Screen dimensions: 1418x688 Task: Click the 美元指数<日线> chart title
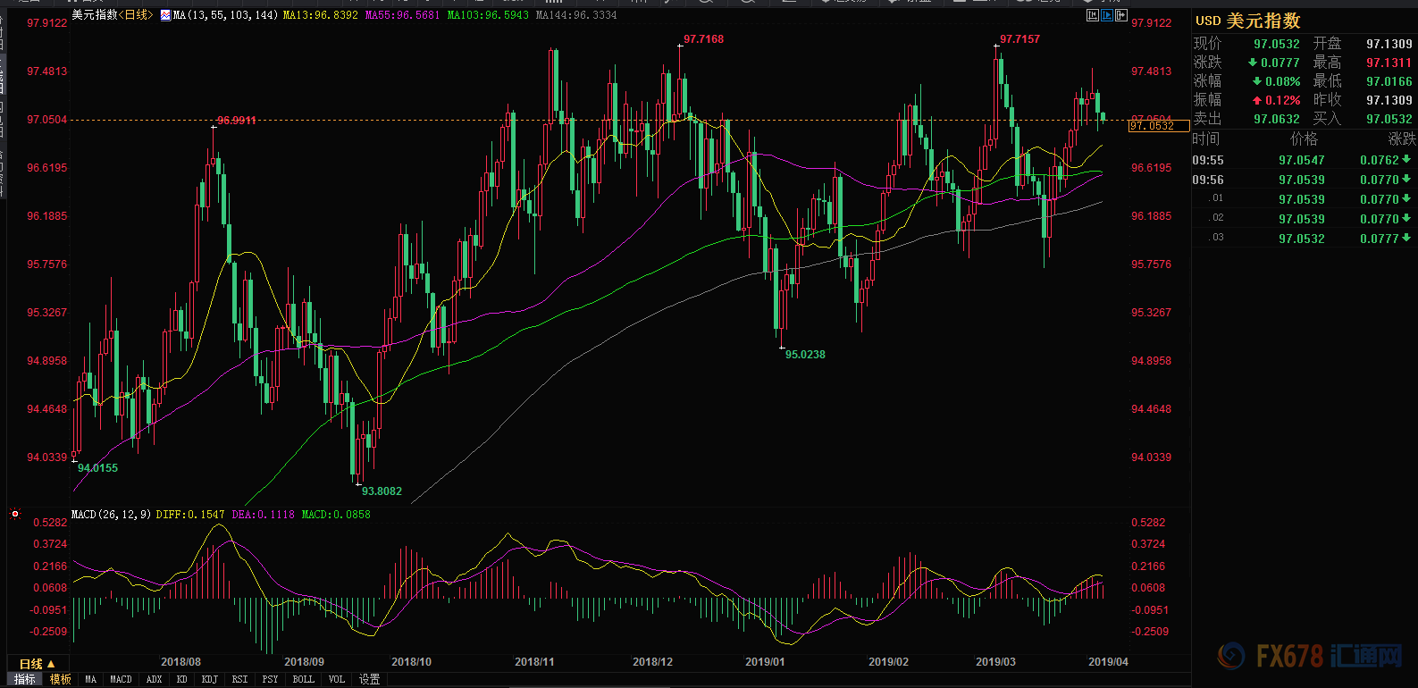(113, 15)
